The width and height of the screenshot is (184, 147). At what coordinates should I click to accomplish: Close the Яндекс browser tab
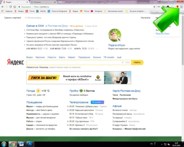pyautogui.click(x=27, y=2)
